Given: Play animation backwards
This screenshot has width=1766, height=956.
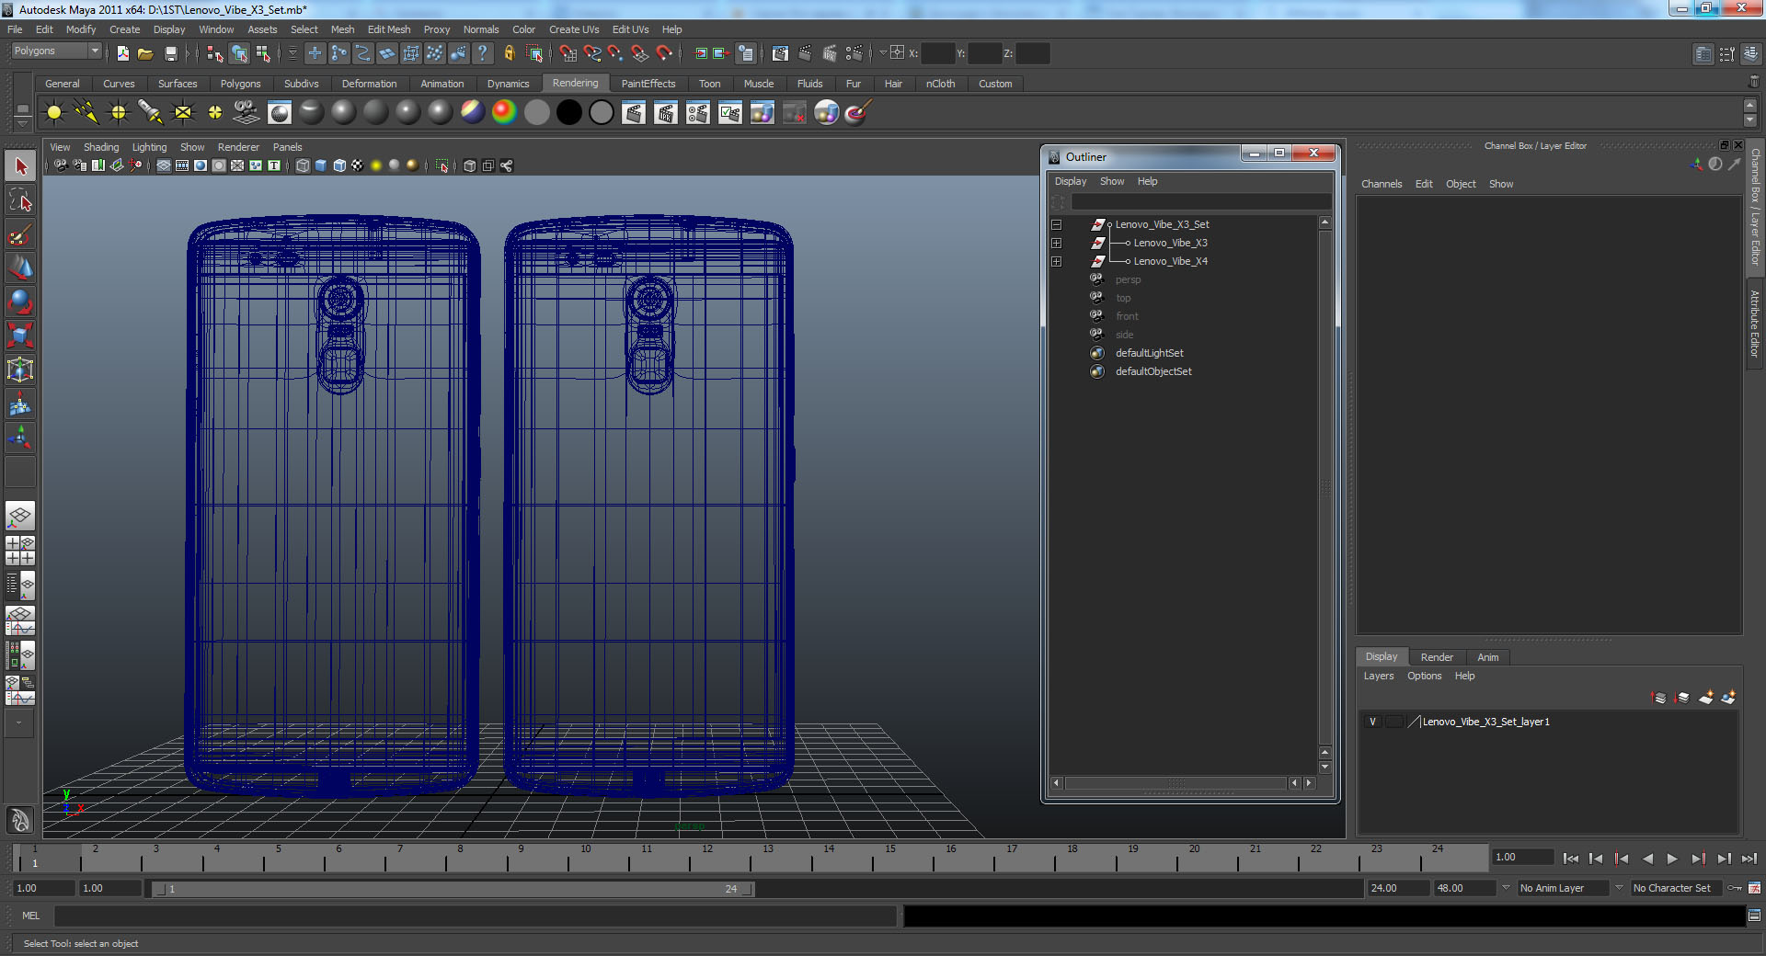Looking at the screenshot, I should 1646,859.
